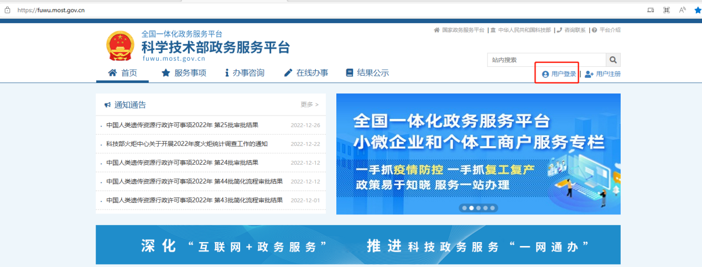Click the 站内搜索 search field
The height and width of the screenshot is (267, 702).
point(547,60)
